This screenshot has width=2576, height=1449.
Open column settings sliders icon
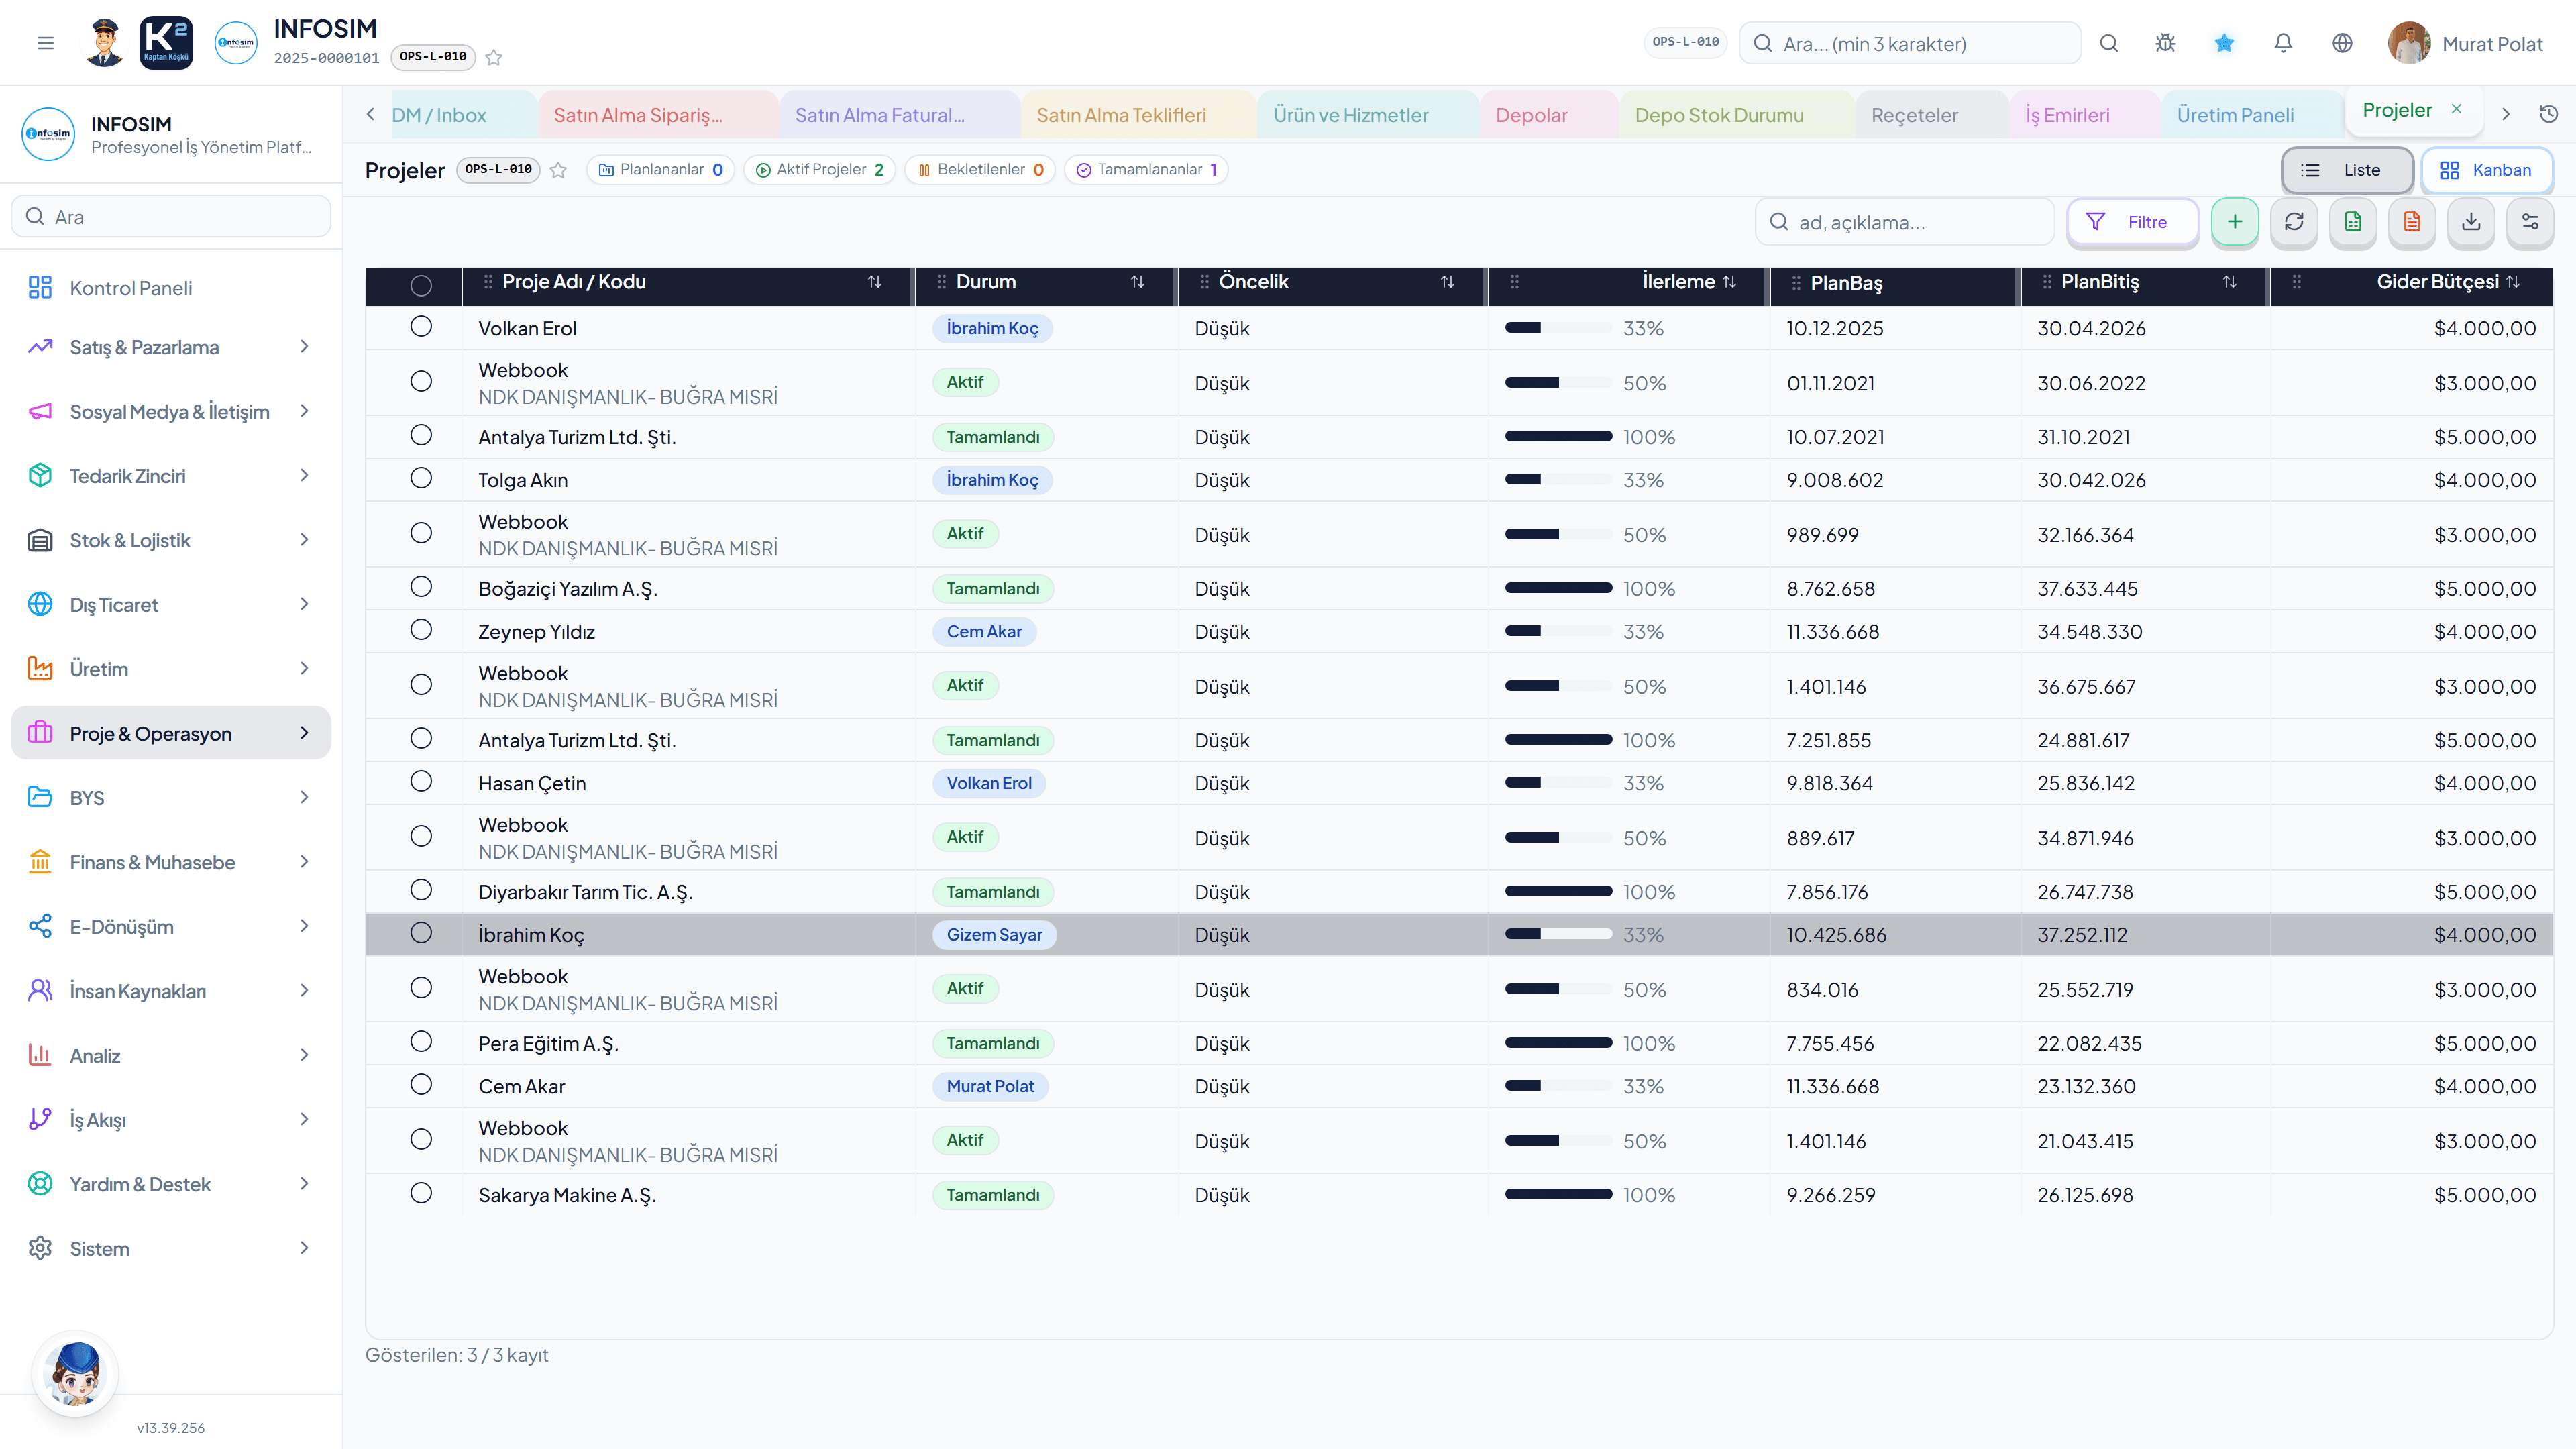tap(2530, 222)
